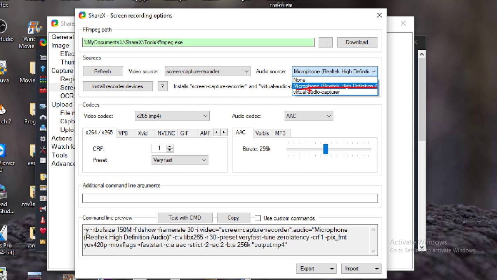Open the MP3 audio tab
This screenshot has width=497, height=280.
pyautogui.click(x=280, y=133)
